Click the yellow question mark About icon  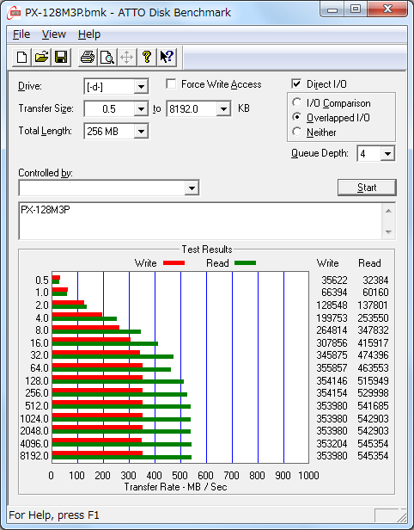click(146, 57)
